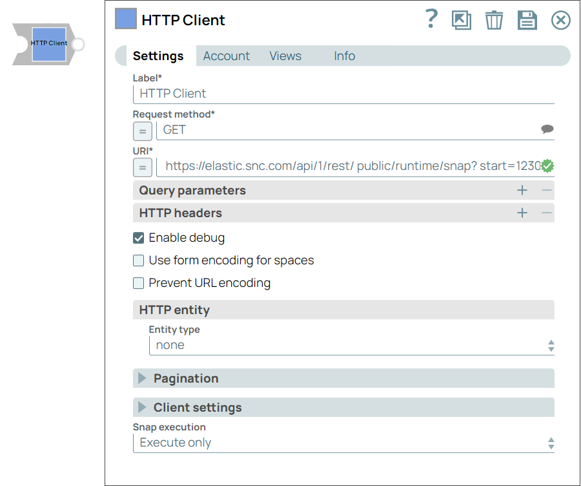The height and width of the screenshot is (486, 581).
Task: Open the help question mark icon
Action: click(x=431, y=19)
